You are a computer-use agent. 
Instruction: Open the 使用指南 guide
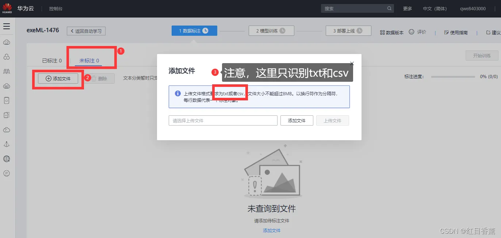pos(456,32)
